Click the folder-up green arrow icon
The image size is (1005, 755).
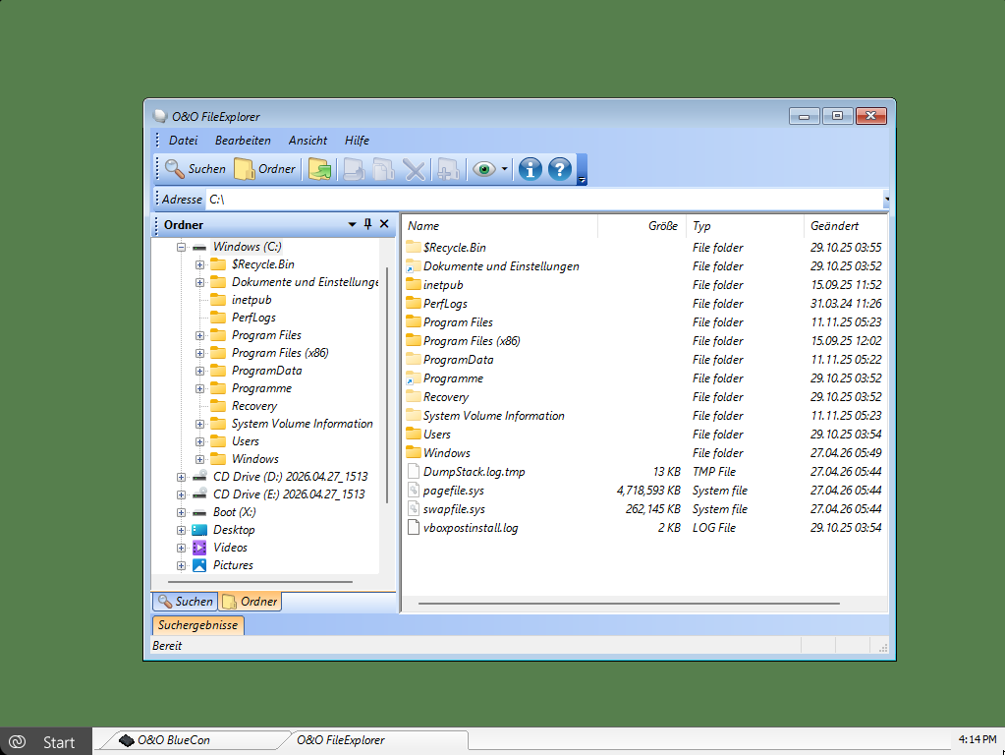[x=319, y=169]
